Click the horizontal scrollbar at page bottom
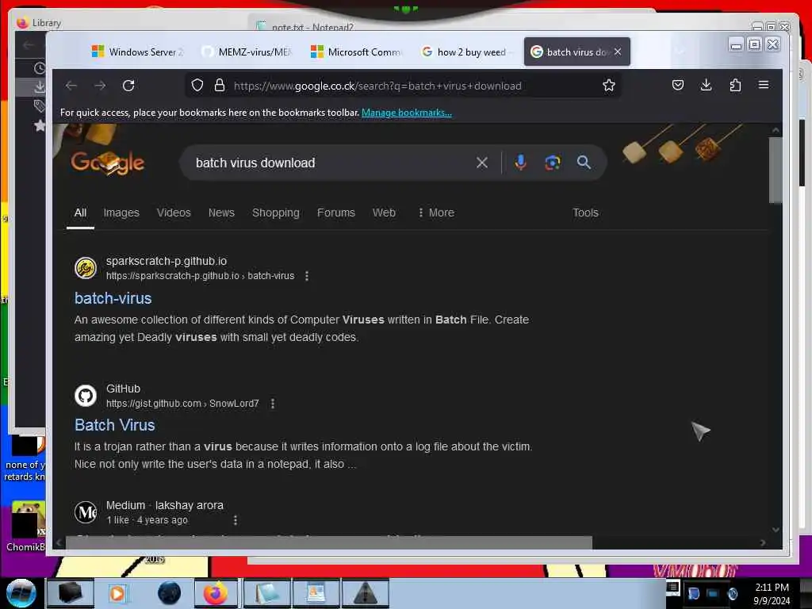Screen dimensions: 812x609 [x=329, y=542]
